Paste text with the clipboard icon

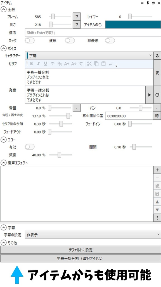point(103,64)
